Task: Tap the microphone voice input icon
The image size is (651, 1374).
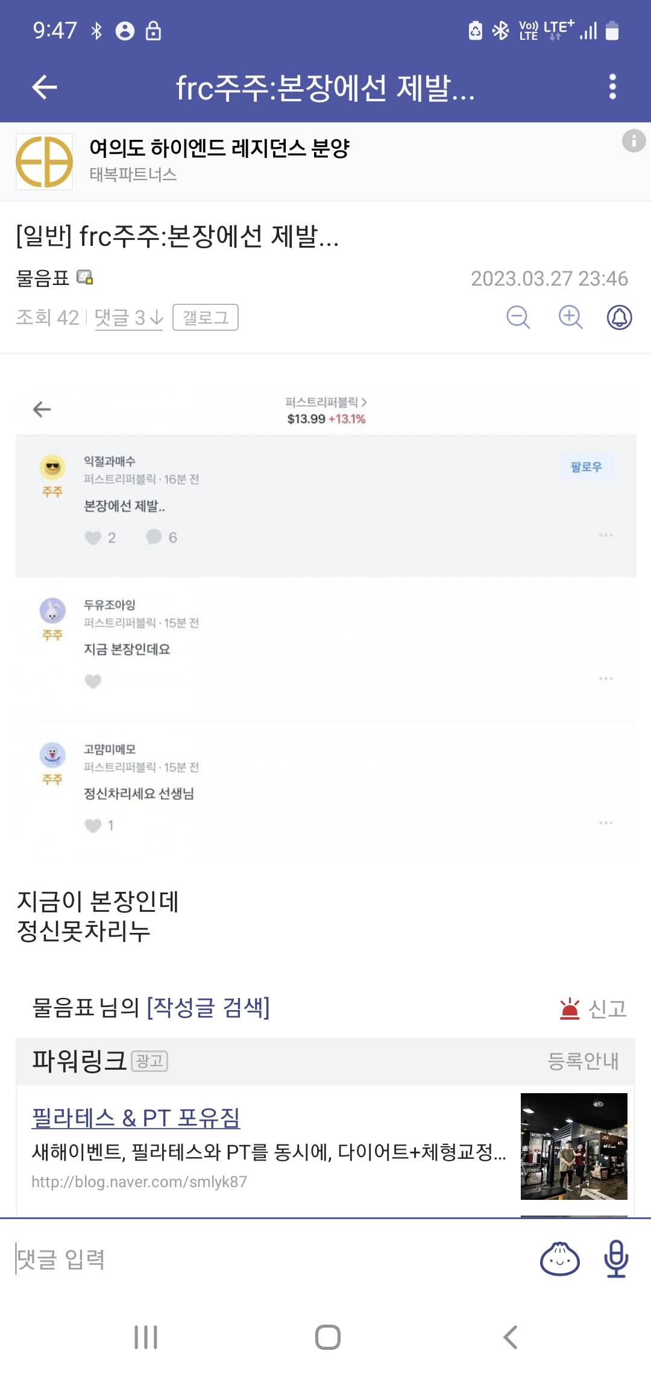Action: click(x=616, y=1259)
